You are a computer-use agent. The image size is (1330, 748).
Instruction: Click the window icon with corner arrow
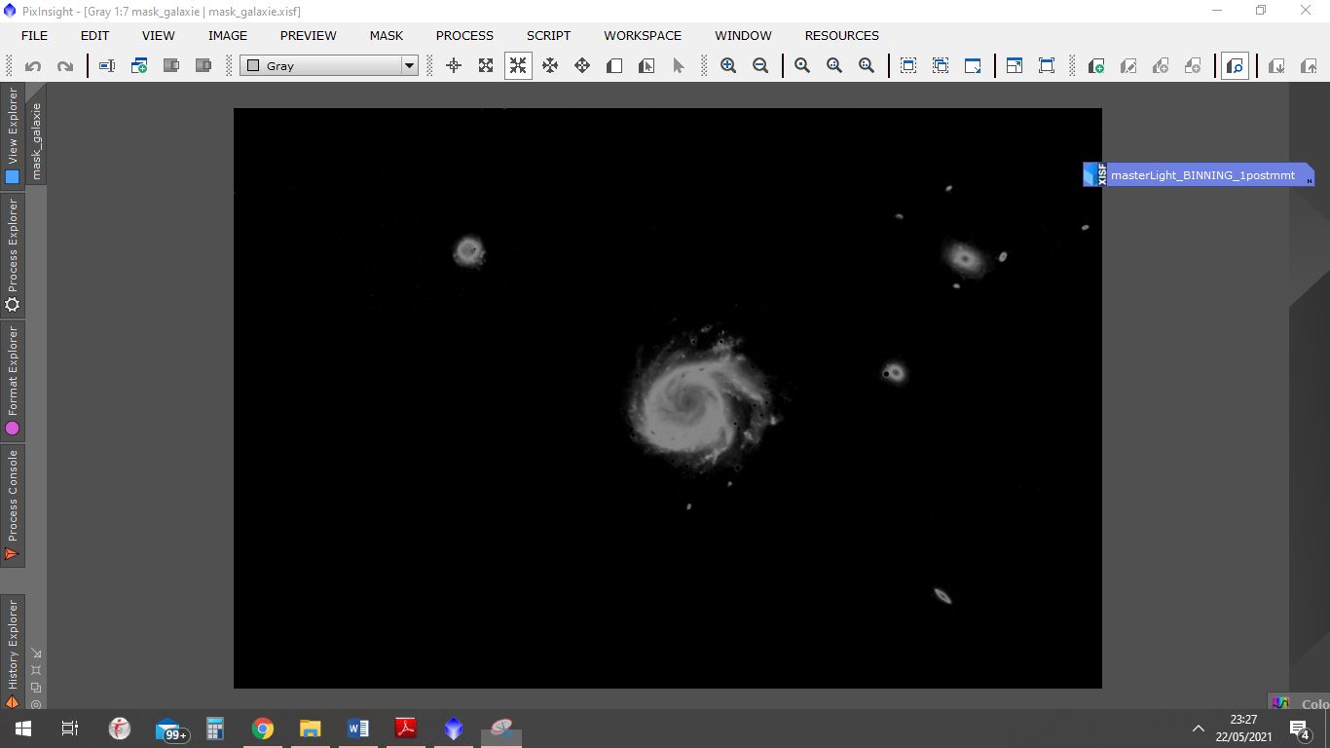coord(973,66)
